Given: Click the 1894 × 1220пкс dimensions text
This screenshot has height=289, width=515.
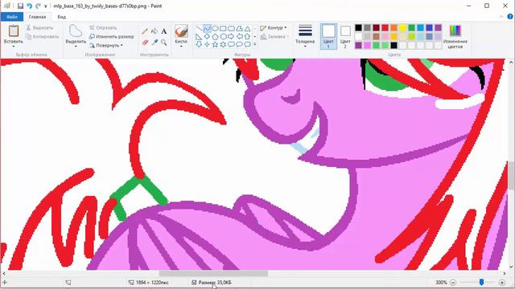Looking at the screenshot, I should (152, 283).
